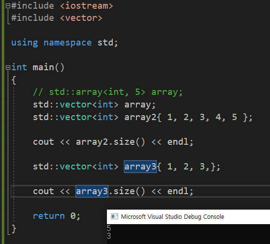The image size is (270, 244).
Task: Click the opening brace of main
Action: (14, 80)
